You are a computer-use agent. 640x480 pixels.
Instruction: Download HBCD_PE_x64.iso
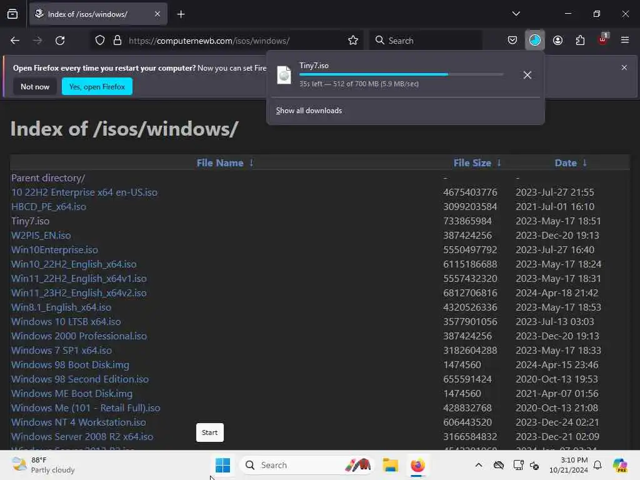point(49,206)
